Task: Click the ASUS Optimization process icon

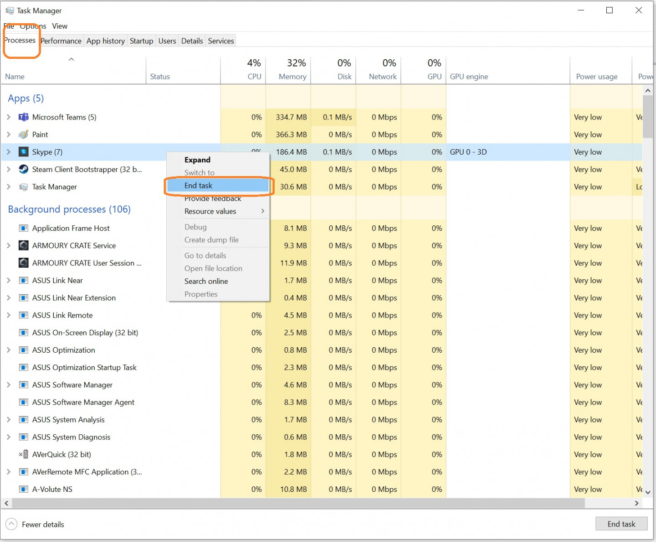Action: [23, 350]
